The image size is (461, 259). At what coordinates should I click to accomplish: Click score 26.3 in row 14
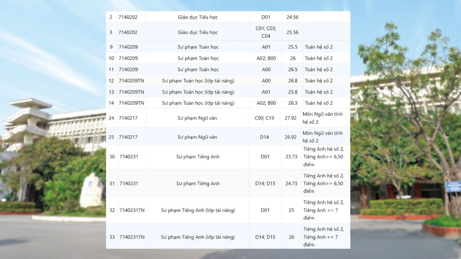tap(292, 103)
